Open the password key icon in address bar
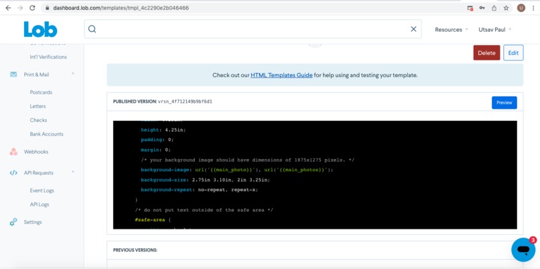 482,8
